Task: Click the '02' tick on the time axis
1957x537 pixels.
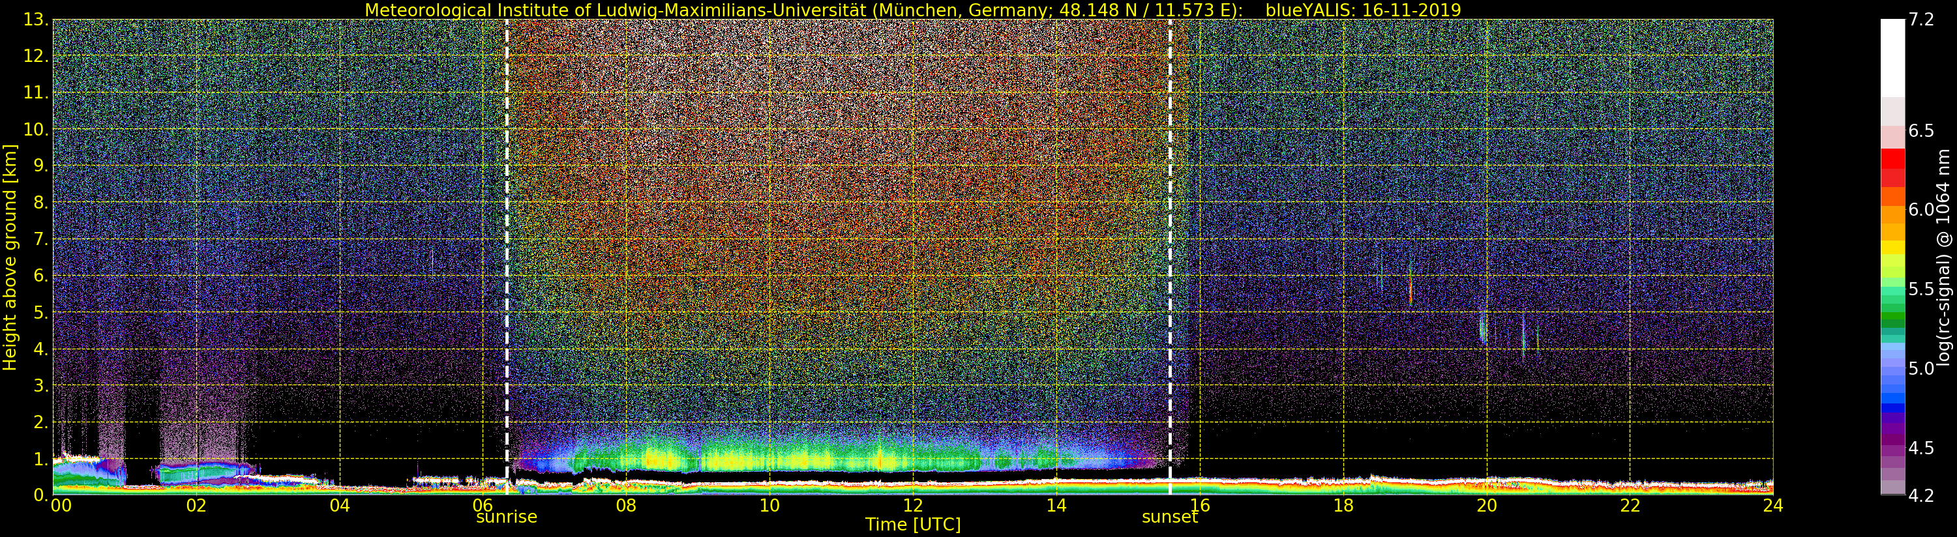Action: coord(196,506)
